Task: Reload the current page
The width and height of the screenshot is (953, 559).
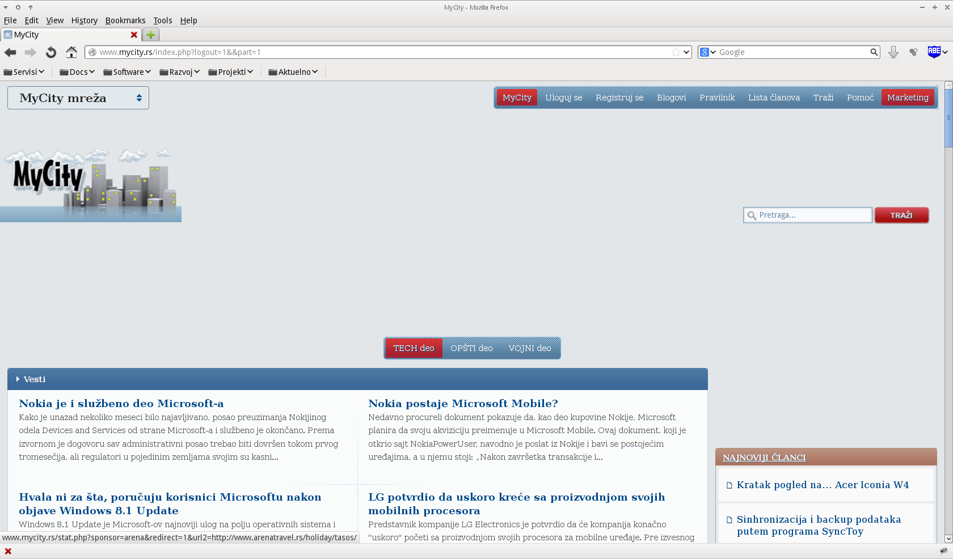Action: click(51, 52)
